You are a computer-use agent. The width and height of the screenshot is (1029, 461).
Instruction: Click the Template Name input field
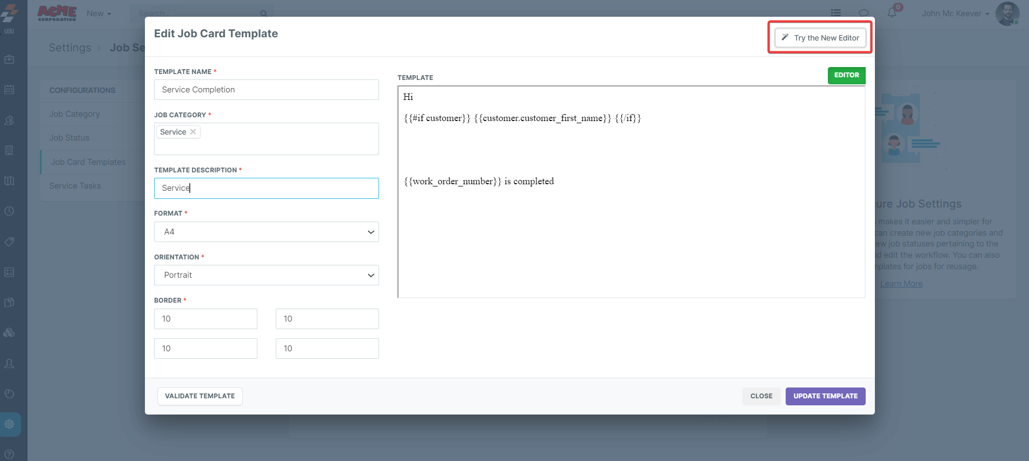tap(266, 90)
